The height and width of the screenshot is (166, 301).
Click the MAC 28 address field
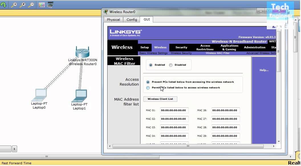(225, 127)
